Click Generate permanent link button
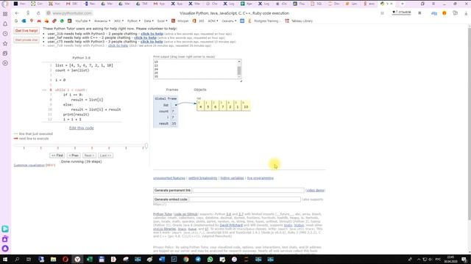Image resolution: width=471 pixels, height=264 pixels. (172, 191)
